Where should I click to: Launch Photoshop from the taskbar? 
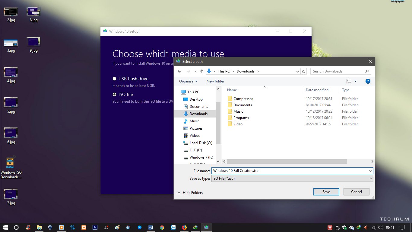pos(95,227)
